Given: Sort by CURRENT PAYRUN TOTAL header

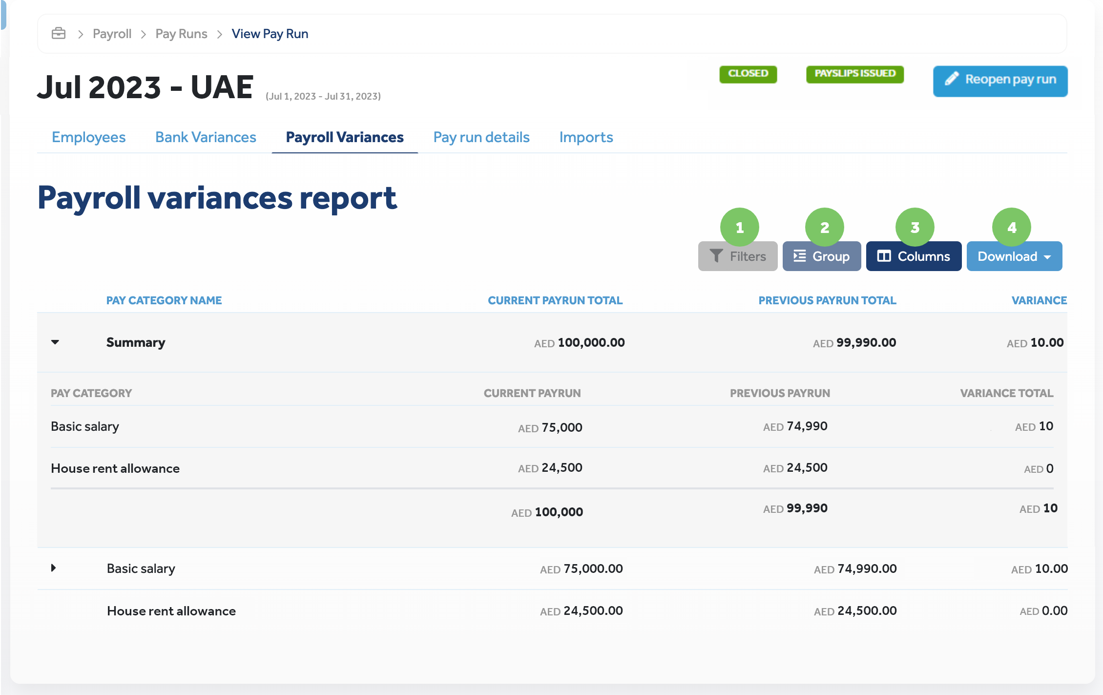Looking at the screenshot, I should click(555, 300).
